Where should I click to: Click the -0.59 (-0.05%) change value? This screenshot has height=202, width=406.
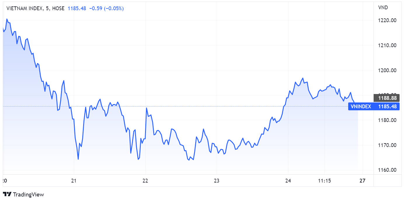[x=106, y=8]
